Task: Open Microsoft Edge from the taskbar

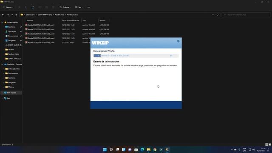Action: (142, 150)
